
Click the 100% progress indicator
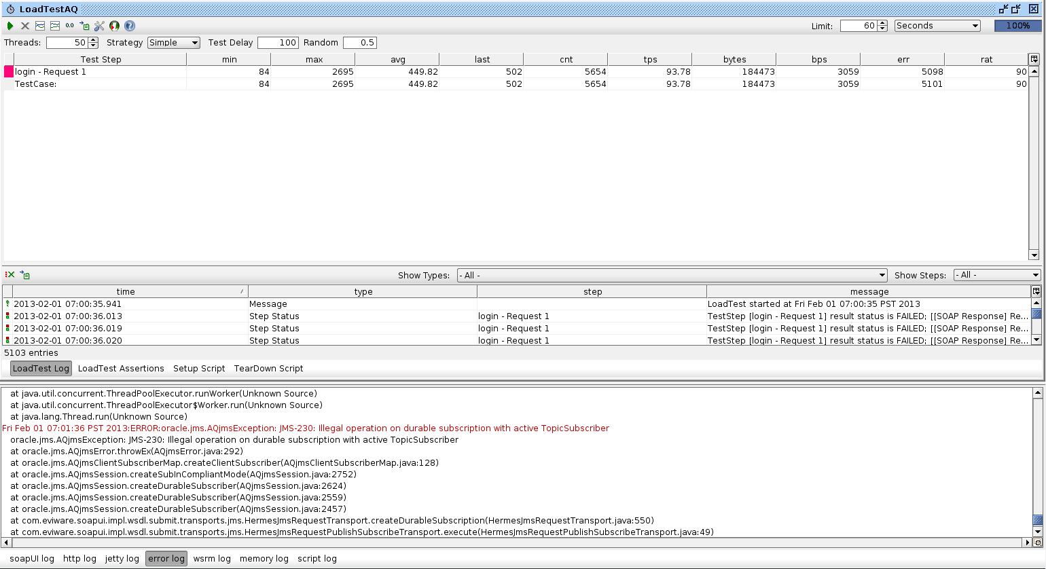pyautogui.click(x=1018, y=26)
